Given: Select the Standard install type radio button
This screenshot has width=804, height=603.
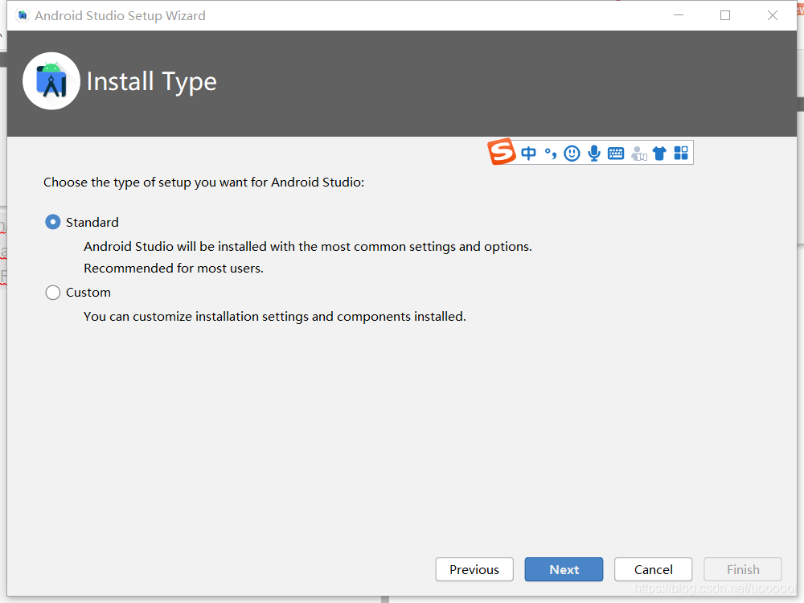Looking at the screenshot, I should [x=53, y=222].
